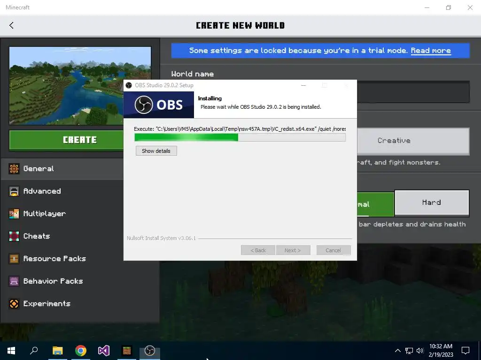Screen dimensions: 481x360
Task: Open the taskbar clock and date
Action: pyautogui.click(x=441, y=351)
